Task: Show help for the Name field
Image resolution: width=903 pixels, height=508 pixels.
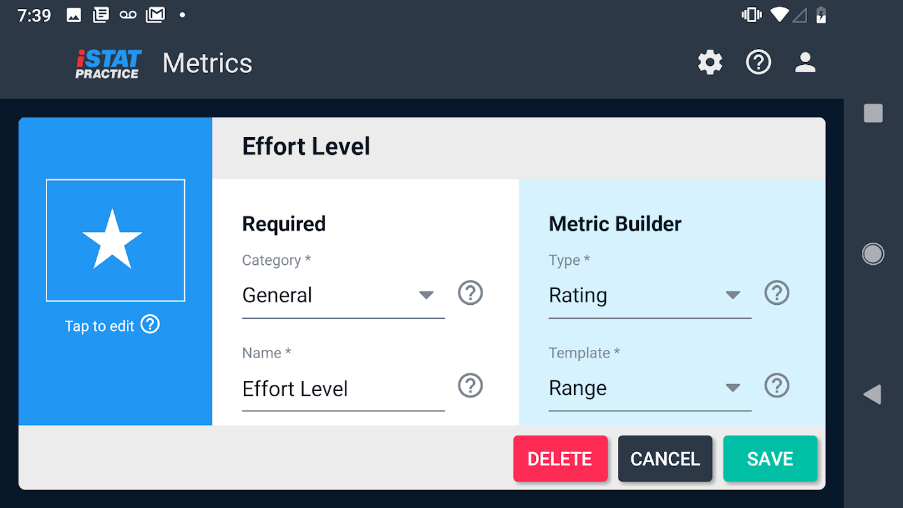Action: [x=471, y=386]
